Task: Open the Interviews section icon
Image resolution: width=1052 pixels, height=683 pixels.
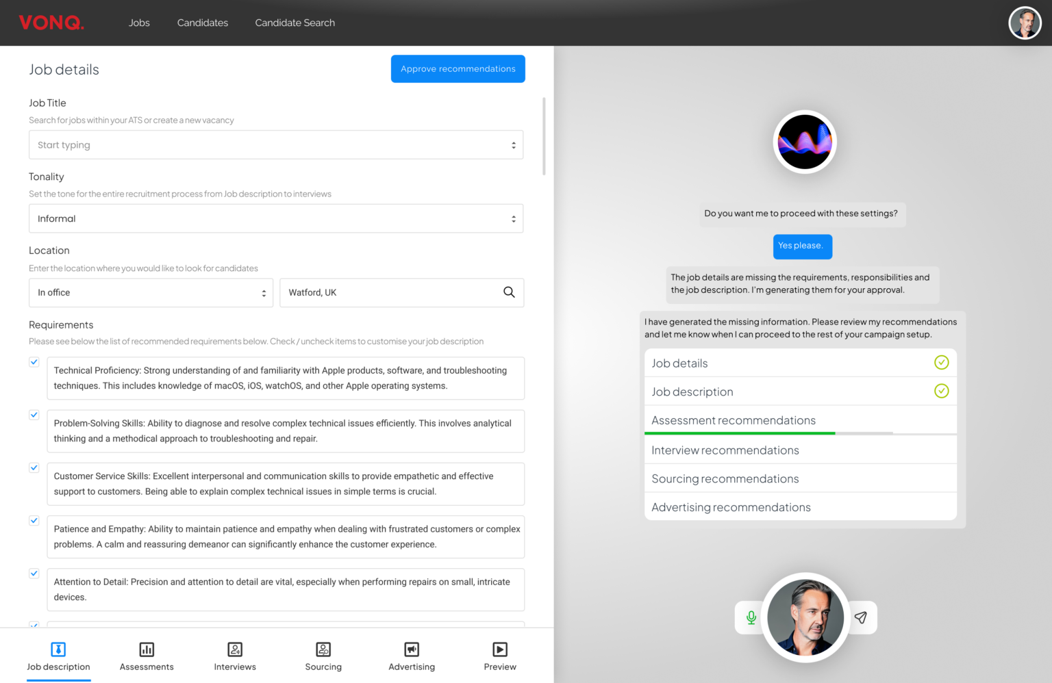Action: (234, 649)
